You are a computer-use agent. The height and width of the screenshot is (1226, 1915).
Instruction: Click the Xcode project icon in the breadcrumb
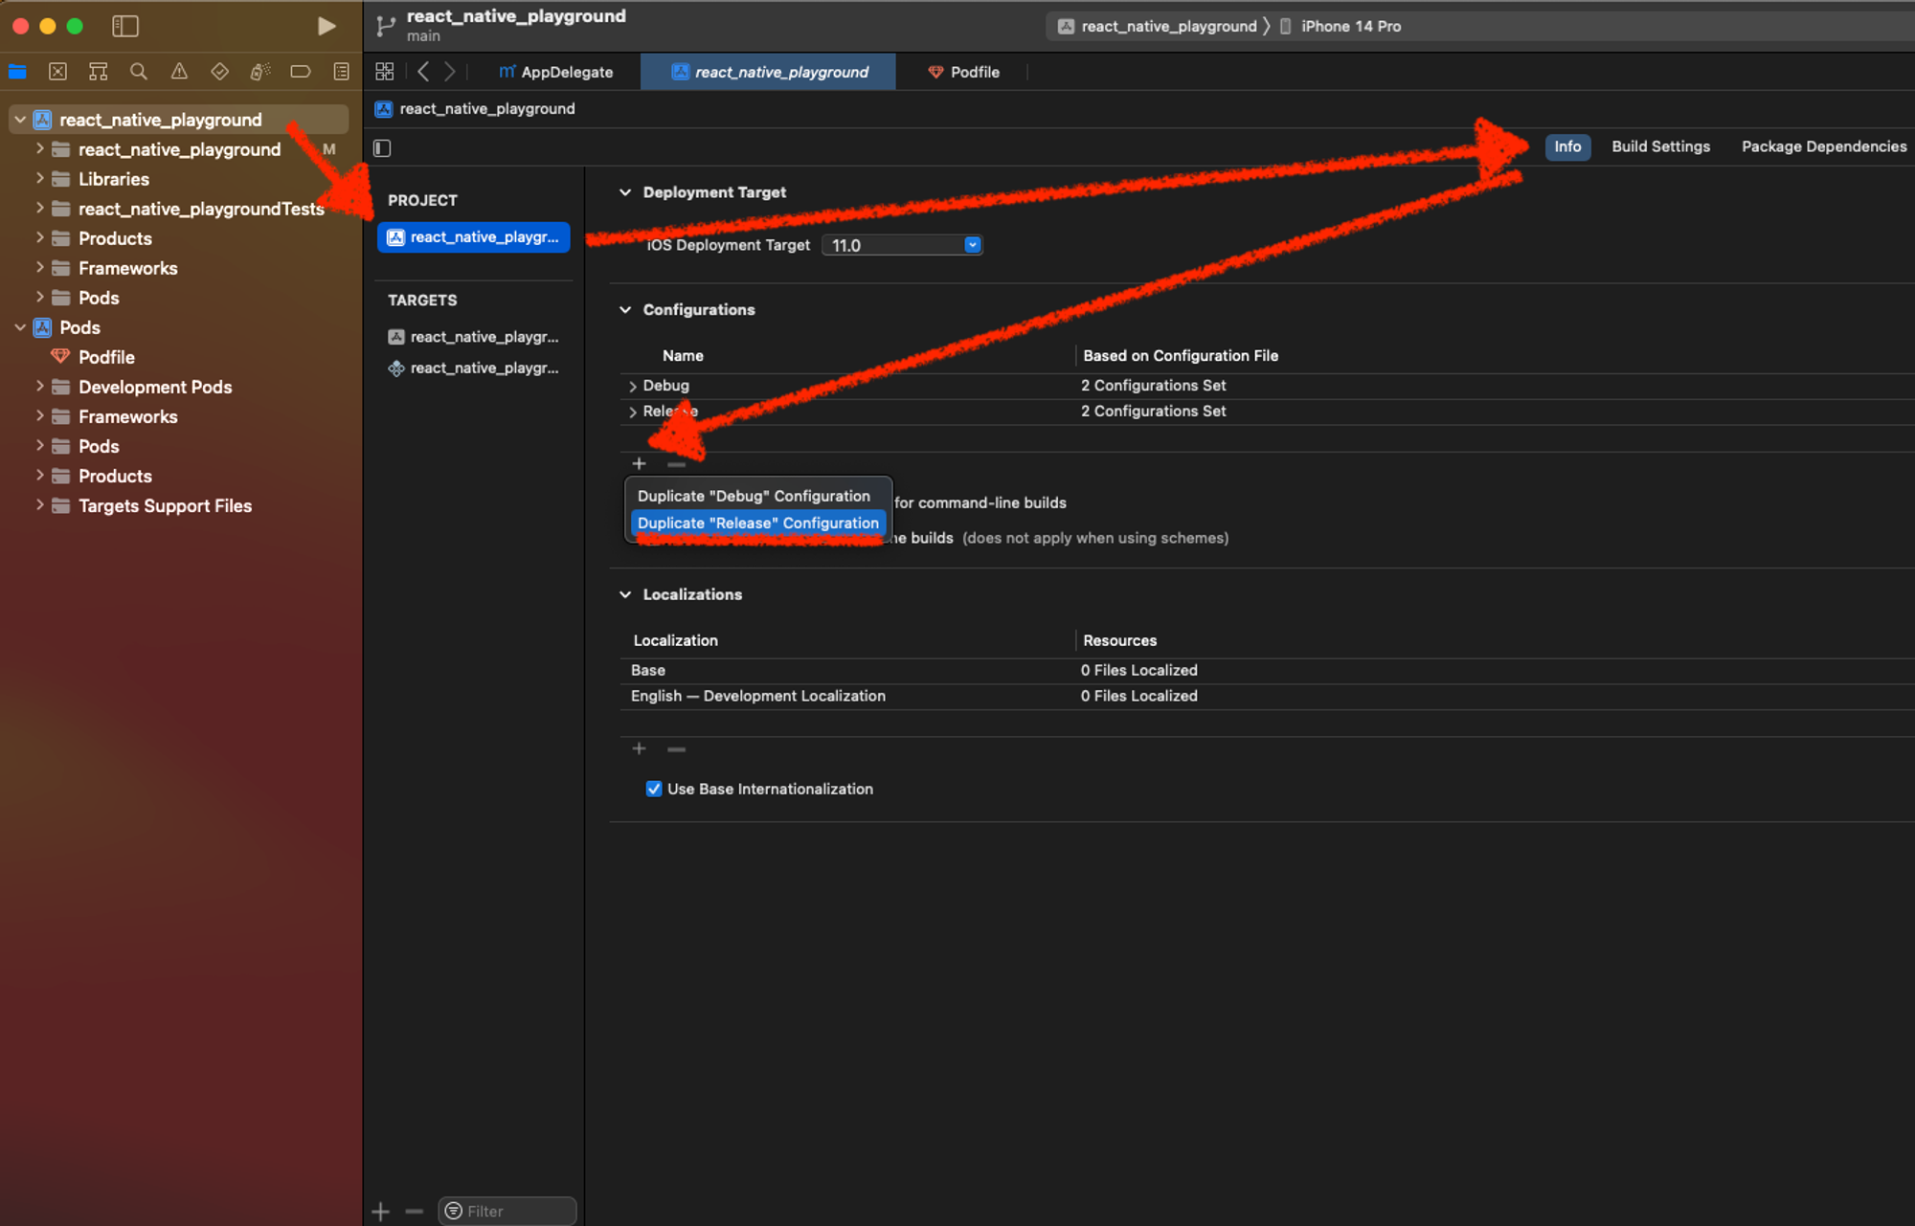pos(384,109)
